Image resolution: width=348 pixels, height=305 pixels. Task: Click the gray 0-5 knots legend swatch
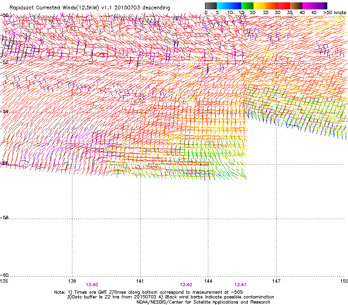pyautogui.click(x=211, y=6)
